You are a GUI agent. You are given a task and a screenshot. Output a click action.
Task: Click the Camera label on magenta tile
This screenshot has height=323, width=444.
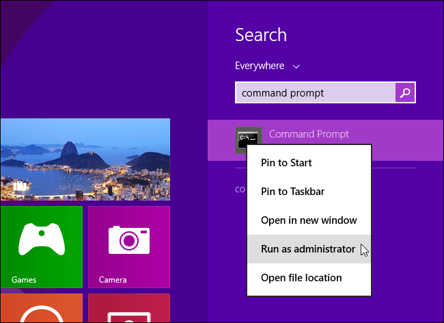coord(113,280)
